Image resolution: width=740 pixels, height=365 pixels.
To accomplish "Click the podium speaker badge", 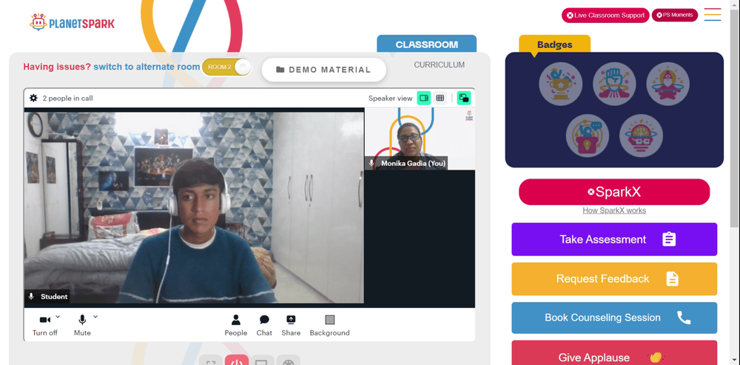I will (588, 135).
